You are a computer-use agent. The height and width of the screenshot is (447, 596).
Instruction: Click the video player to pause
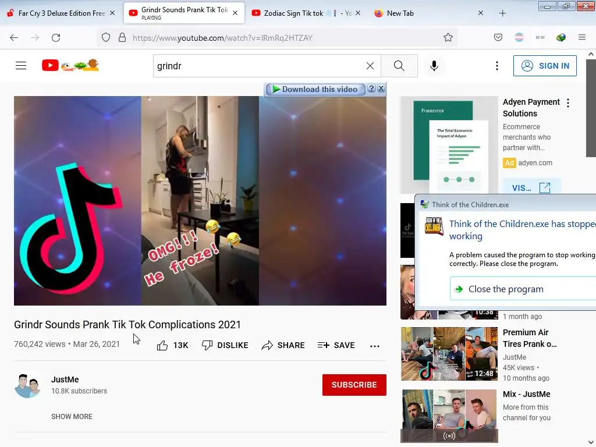[x=200, y=201]
